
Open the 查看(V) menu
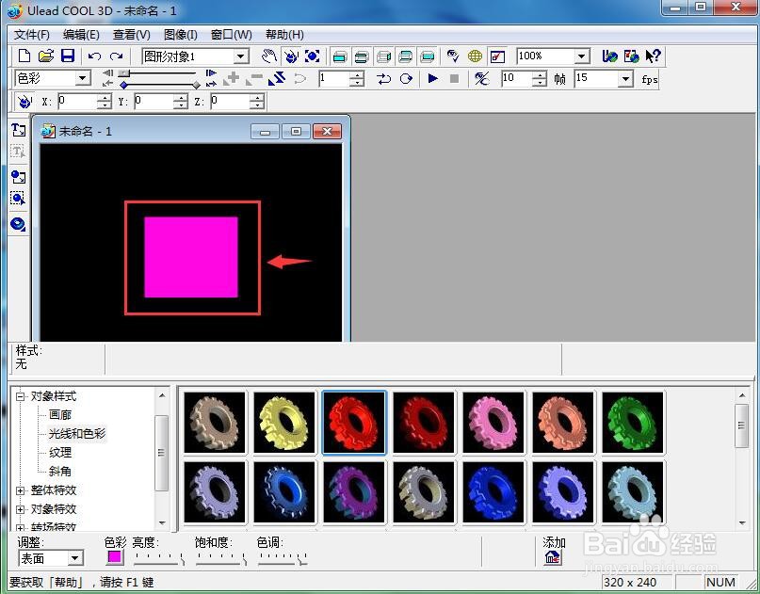(x=131, y=35)
